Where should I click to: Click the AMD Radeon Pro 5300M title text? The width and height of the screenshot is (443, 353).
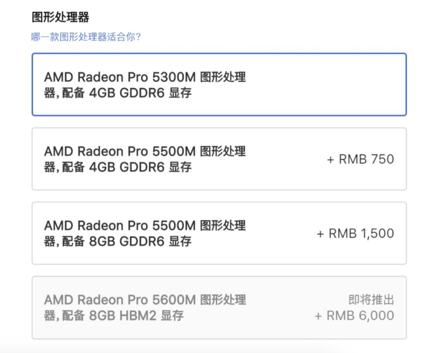click(120, 77)
